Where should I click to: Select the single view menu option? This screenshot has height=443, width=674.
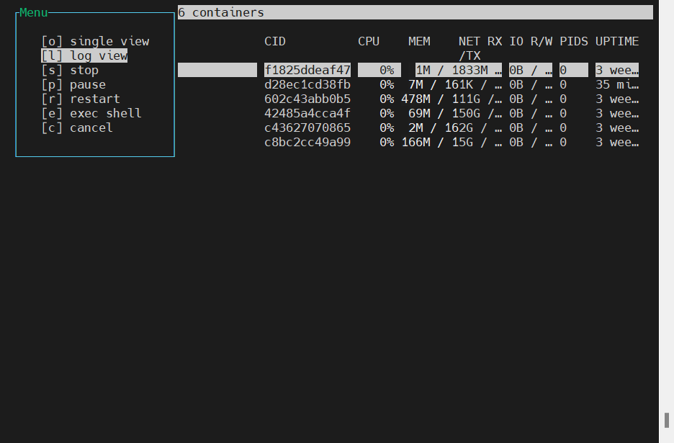click(95, 42)
